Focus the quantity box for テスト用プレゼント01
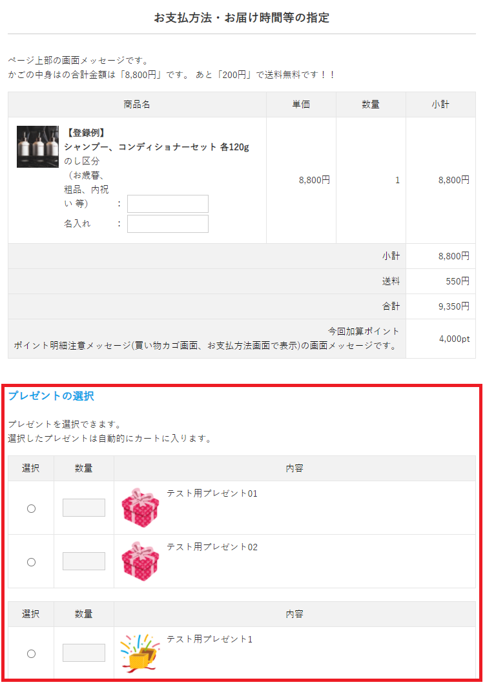The width and height of the screenshot is (485, 687). coord(84,508)
